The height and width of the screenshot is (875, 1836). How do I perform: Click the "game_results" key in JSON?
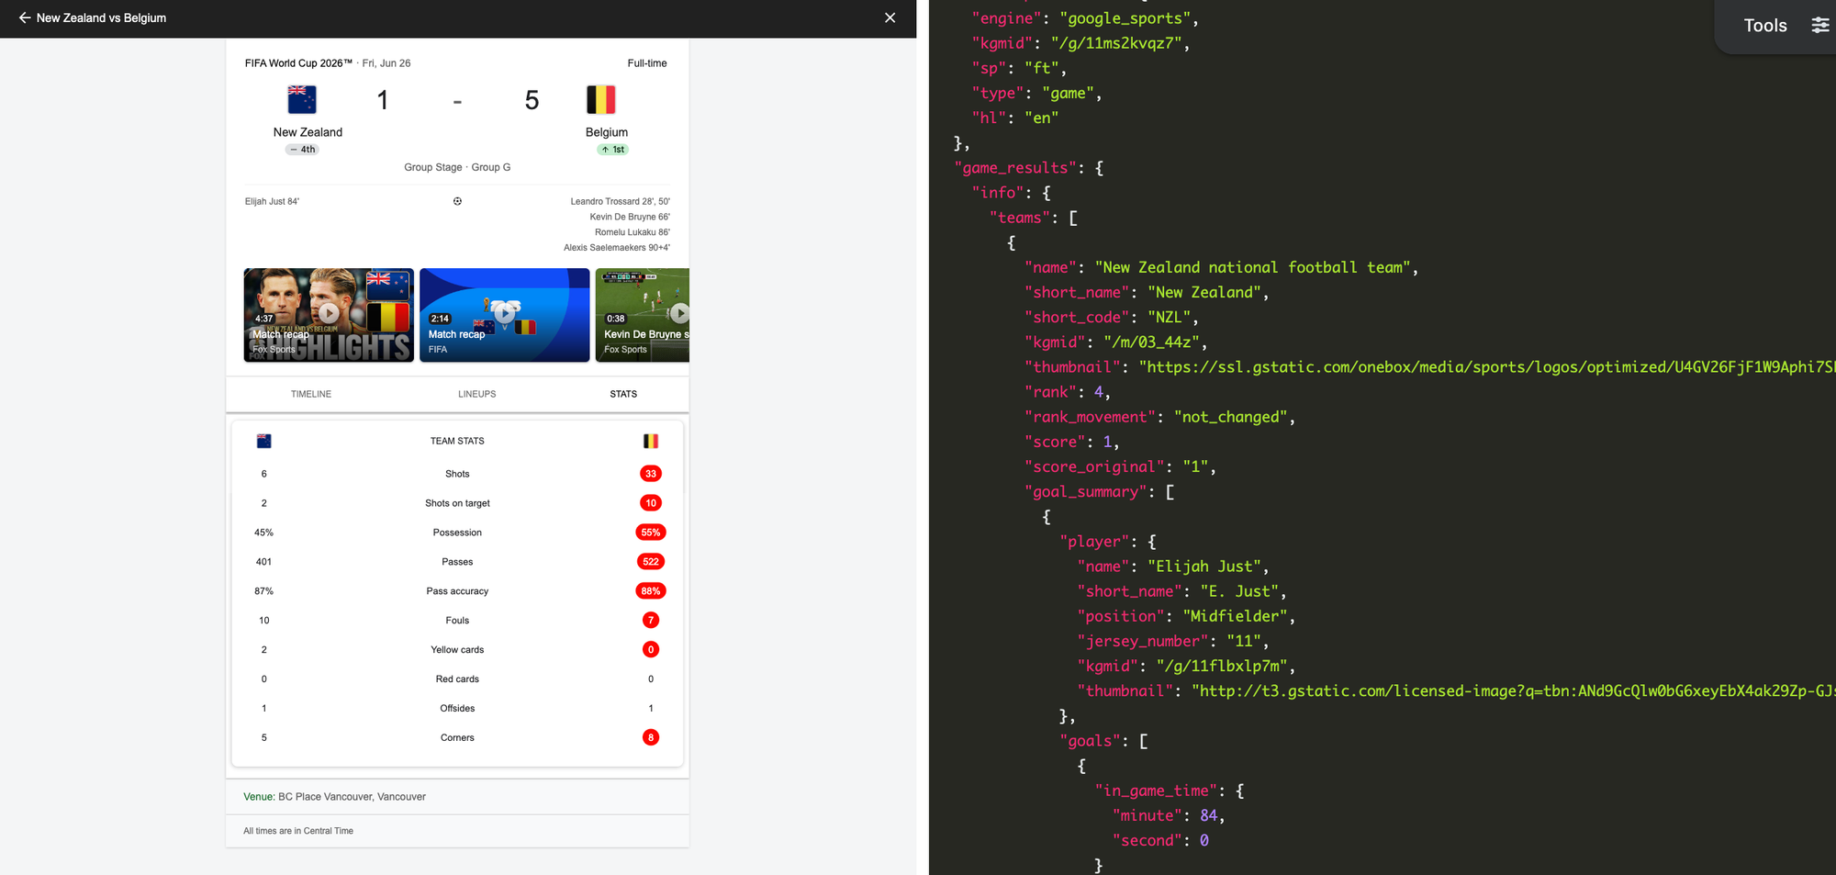pos(1016,168)
